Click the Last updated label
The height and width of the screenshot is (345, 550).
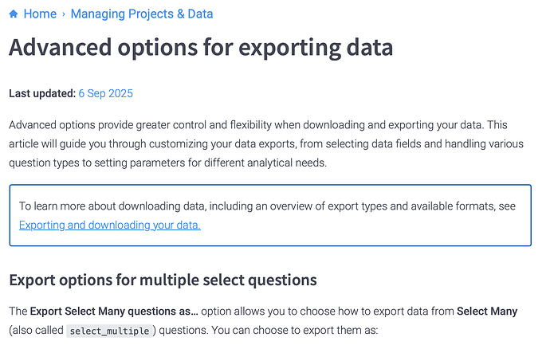(x=42, y=93)
